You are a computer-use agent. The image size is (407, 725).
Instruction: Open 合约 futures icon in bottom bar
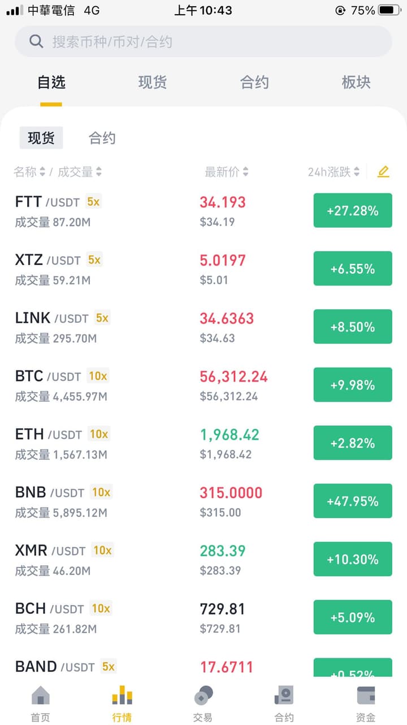(x=284, y=696)
